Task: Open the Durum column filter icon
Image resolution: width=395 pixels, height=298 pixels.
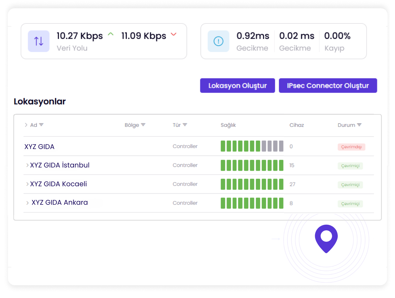Action: pyautogui.click(x=359, y=125)
